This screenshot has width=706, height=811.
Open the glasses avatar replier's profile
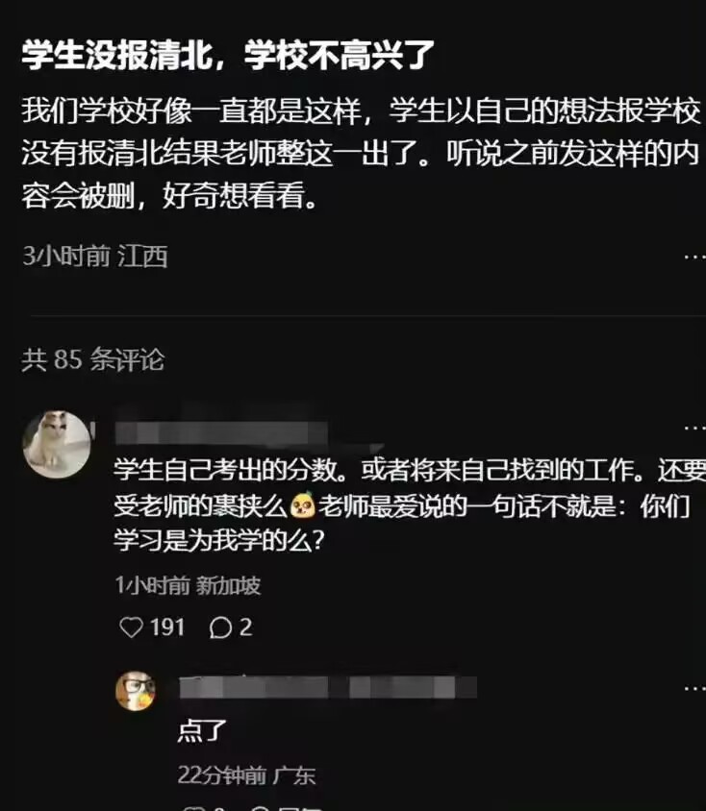[x=136, y=691]
